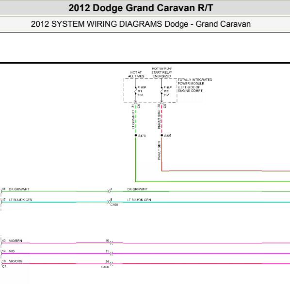Select the C100 label below pin 5
This screenshot has height=291, width=290.
point(114,205)
